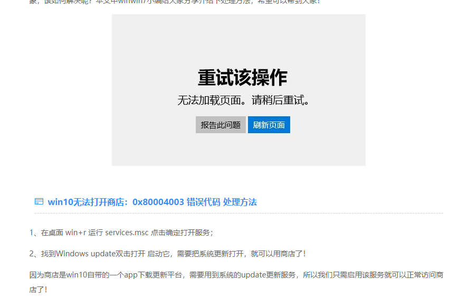Viewport: 449px width, 306px height.
Task: Click the card icon beside section heading
Action: tap(39, 201)
